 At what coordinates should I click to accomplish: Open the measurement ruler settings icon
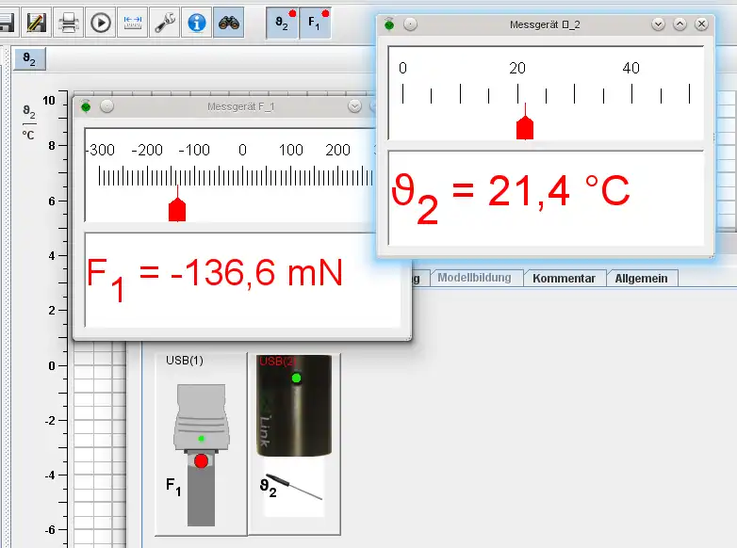pyautogui.click(x=133, y=22)
